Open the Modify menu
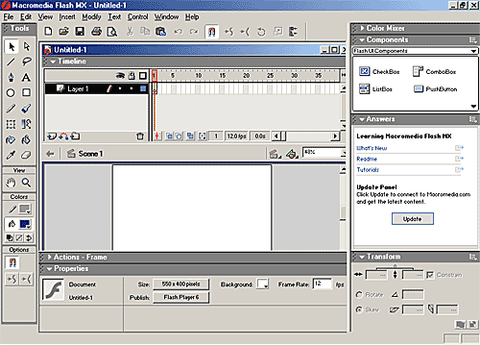 click(x=91, y=16)
